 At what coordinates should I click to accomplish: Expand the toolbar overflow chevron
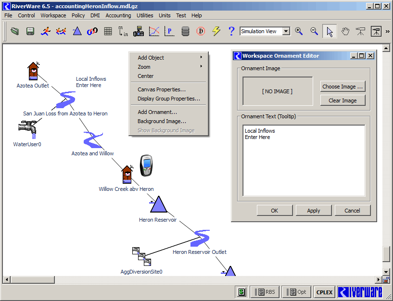pos(388,32)
